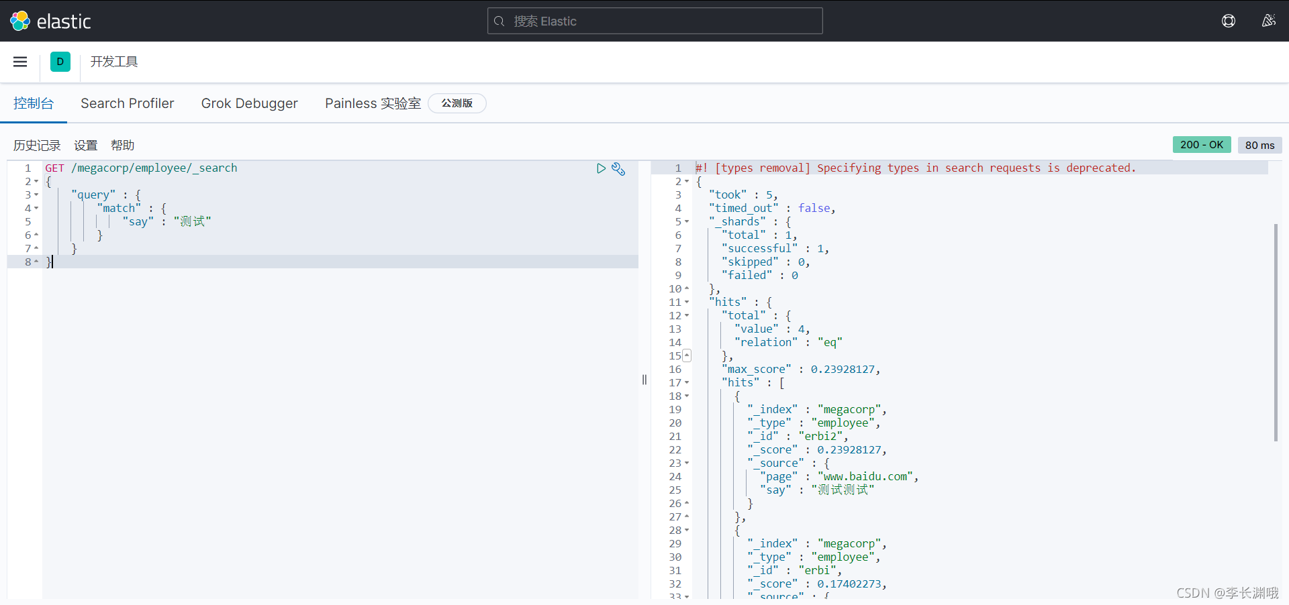Collapse the _source fold at line 23
The height and width of the screenshot is (605, 1289).
(687, 463)
